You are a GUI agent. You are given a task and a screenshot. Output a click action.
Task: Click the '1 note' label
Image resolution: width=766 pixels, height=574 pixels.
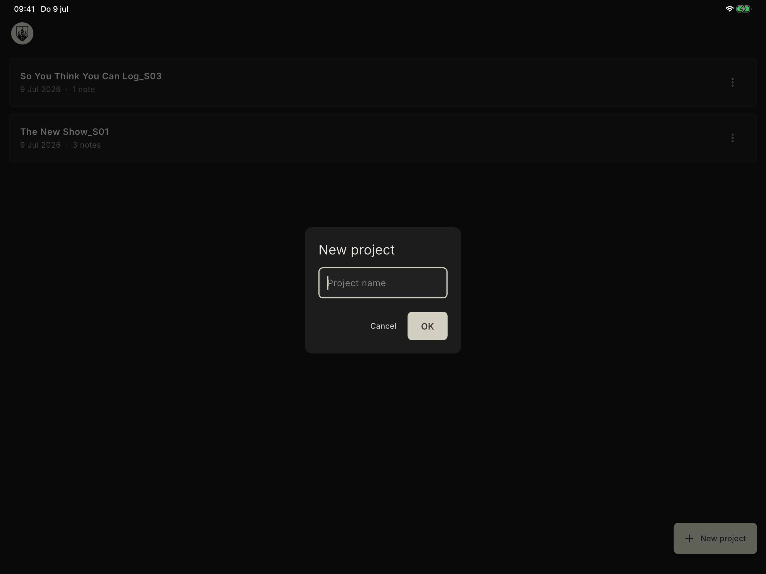84,89
